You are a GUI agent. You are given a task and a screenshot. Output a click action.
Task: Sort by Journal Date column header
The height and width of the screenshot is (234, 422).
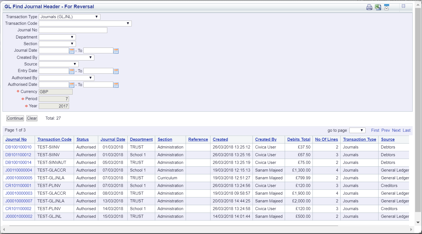(x=113, y=139)
